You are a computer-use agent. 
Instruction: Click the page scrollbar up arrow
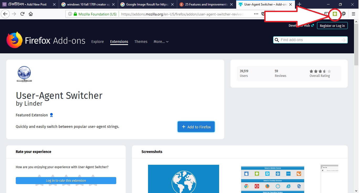tap(356, 22)
